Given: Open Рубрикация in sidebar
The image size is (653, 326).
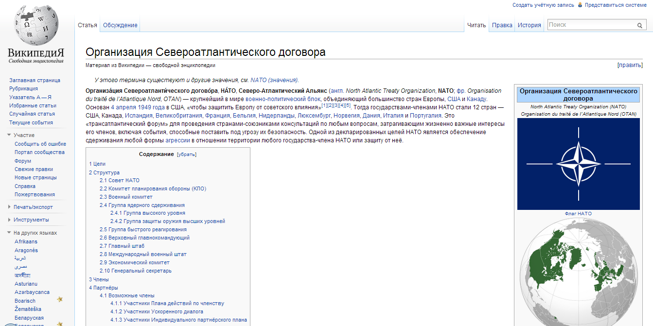Looking at the screenshot, I should [x=23, y=88].
